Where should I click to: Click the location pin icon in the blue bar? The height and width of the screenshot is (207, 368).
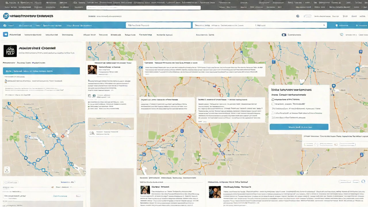pos(337,25)
